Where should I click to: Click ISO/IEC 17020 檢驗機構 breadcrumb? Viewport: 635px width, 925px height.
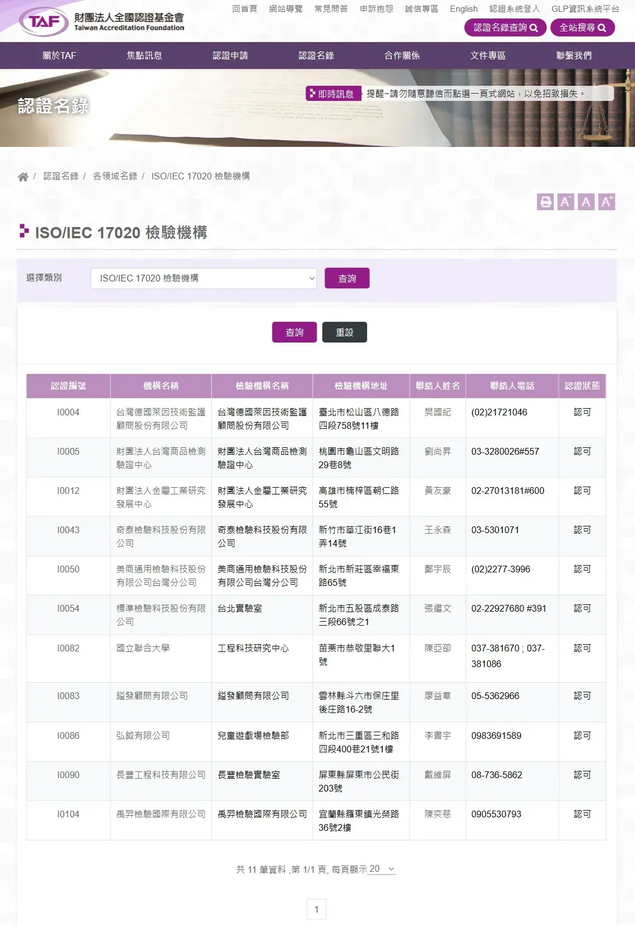click(x=201, y=176)
